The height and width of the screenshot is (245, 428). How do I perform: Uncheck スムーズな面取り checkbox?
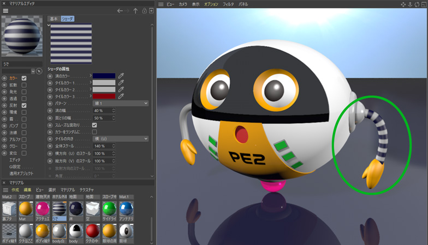pyautogui.click(x=94, y=125)
